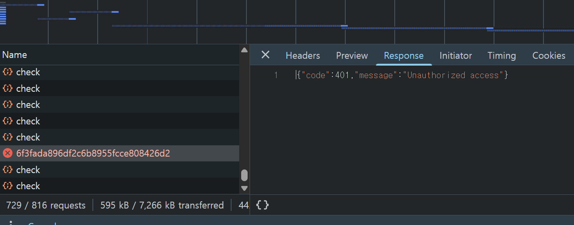This screenshot has width=574, height=225.
Task: Select check request directly below the failed request
Action: pyautogui.click(x=28, y=170)
